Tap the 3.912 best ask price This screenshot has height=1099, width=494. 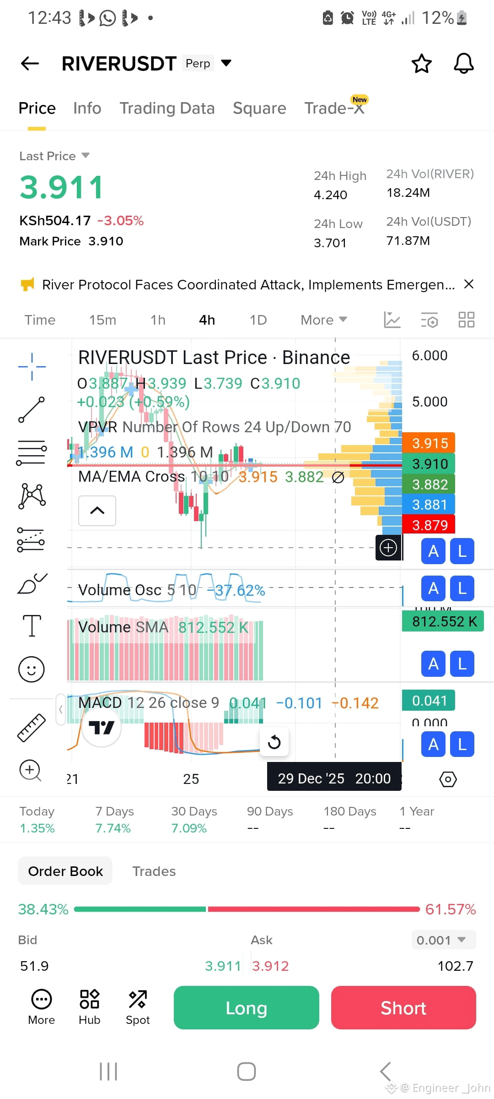click(x=270, y=966)
